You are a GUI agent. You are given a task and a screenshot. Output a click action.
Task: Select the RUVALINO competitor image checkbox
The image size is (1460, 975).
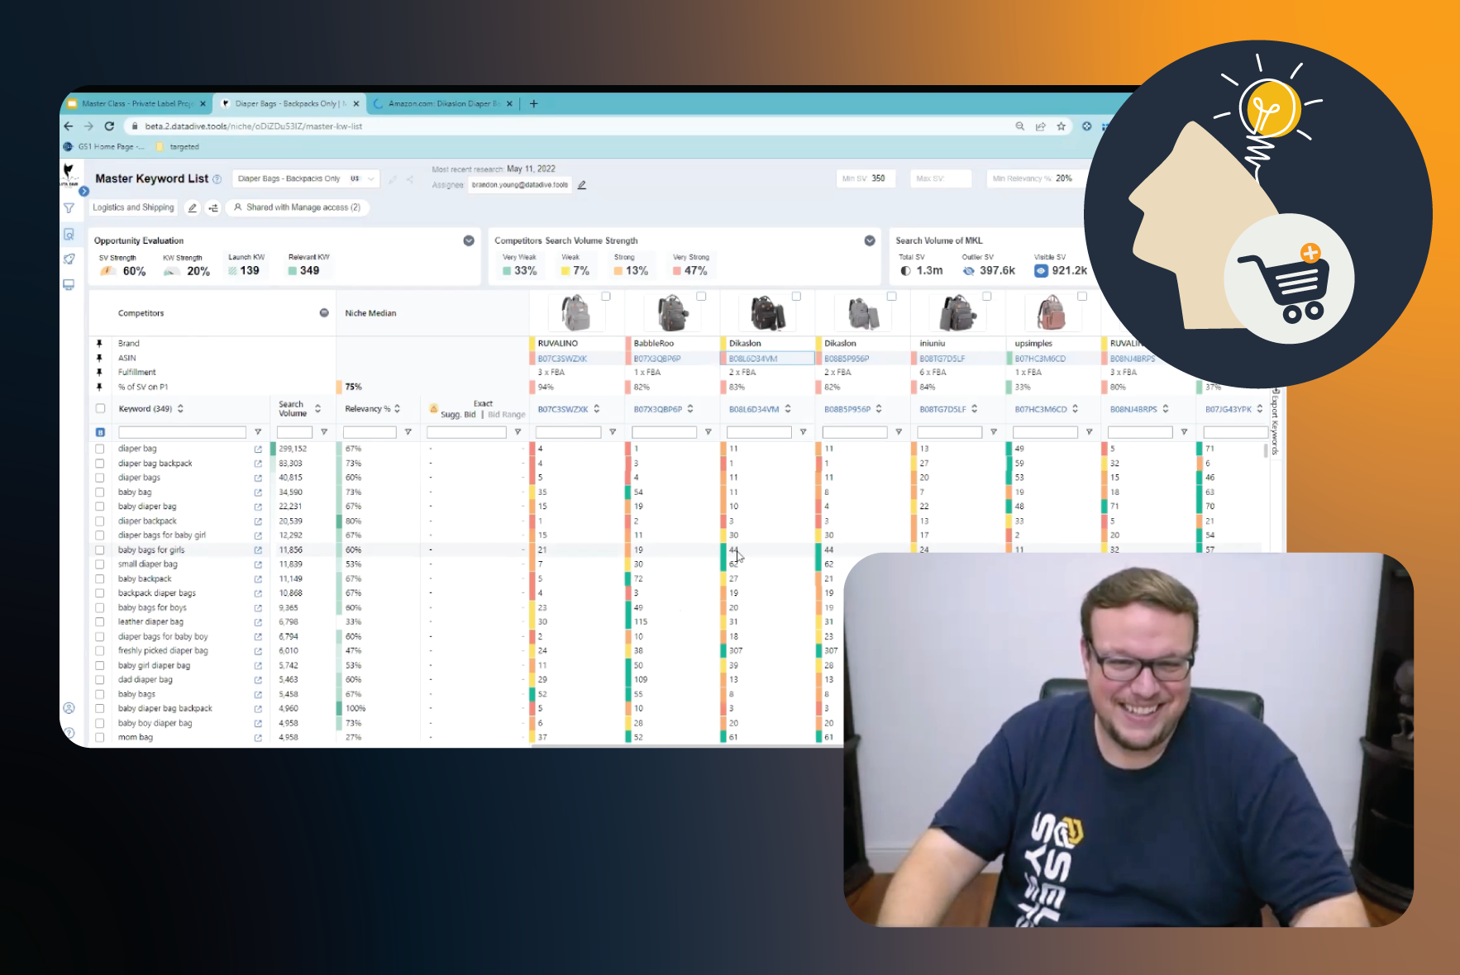[x=606, y=296]
